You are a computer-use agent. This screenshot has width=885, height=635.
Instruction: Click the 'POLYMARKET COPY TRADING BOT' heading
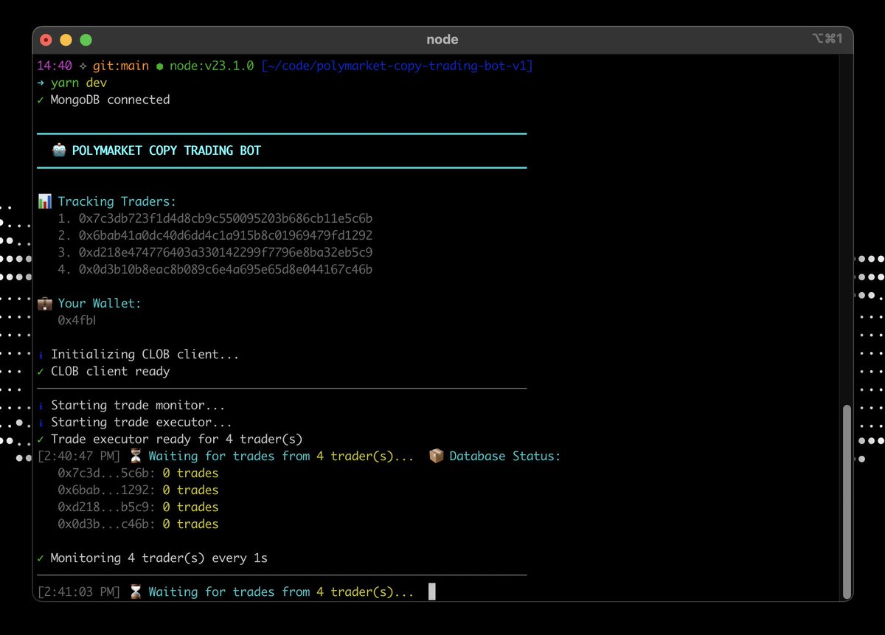click(167, 150)
